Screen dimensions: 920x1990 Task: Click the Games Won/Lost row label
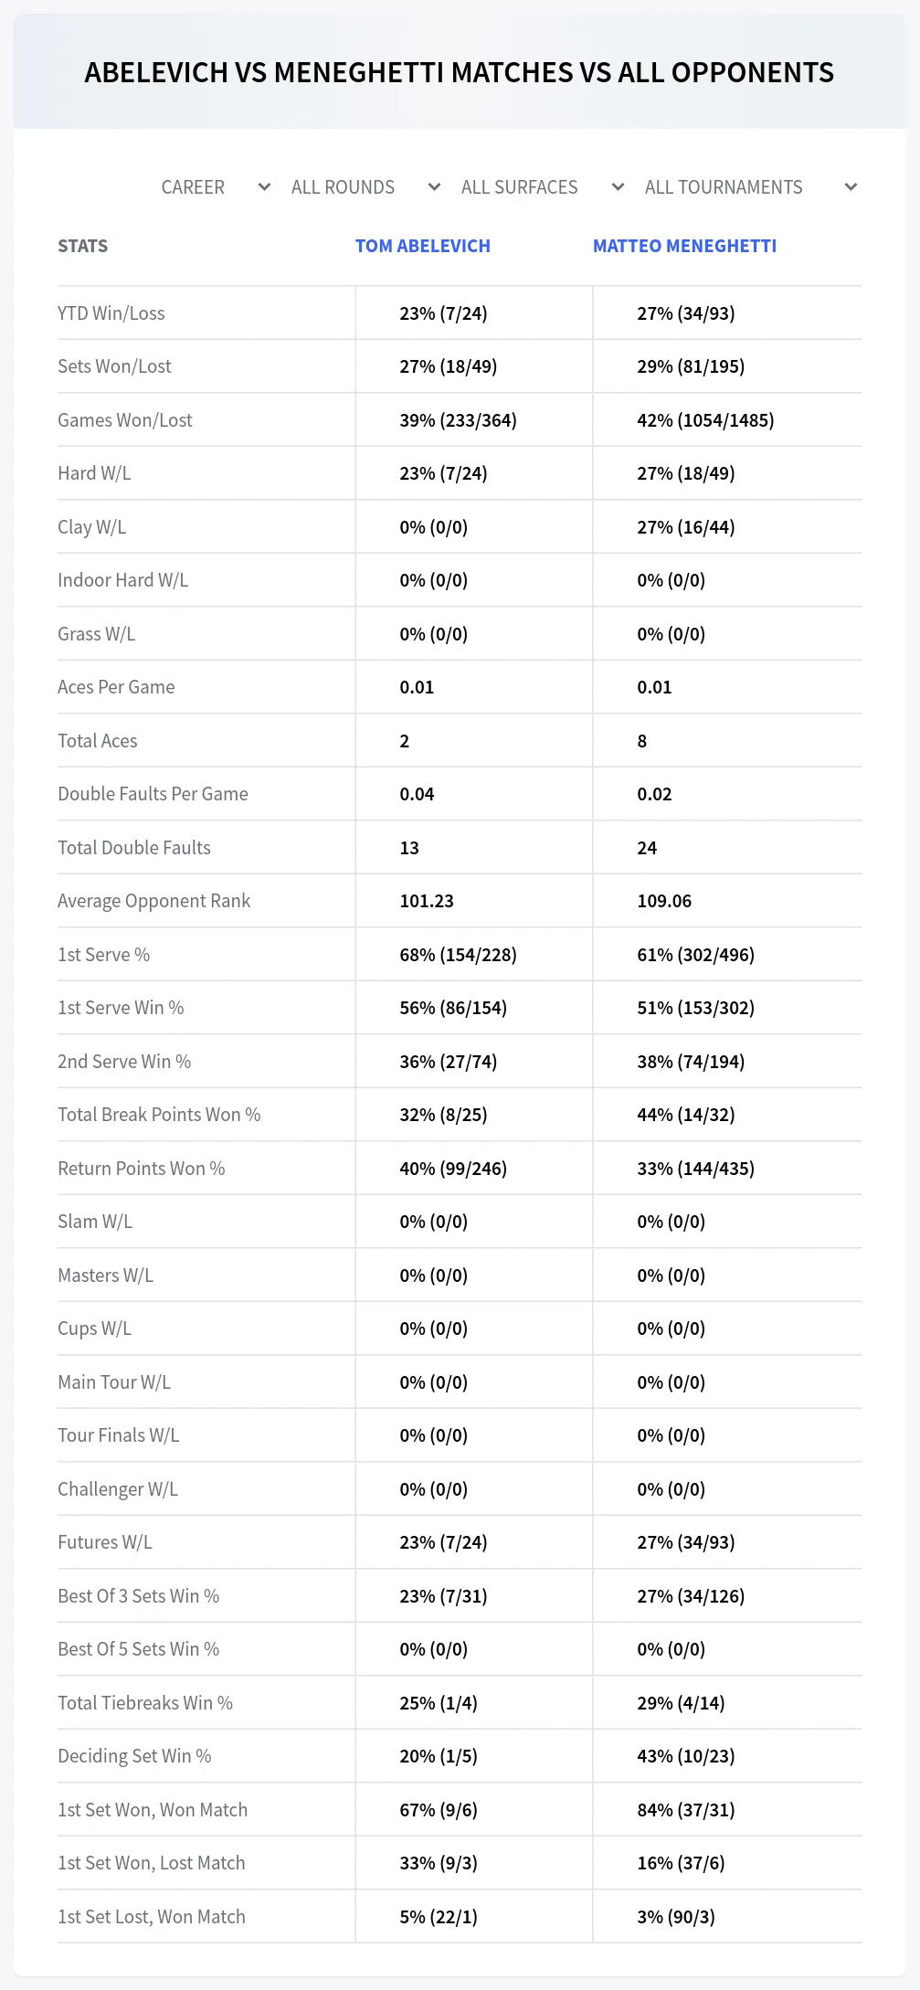125,420
